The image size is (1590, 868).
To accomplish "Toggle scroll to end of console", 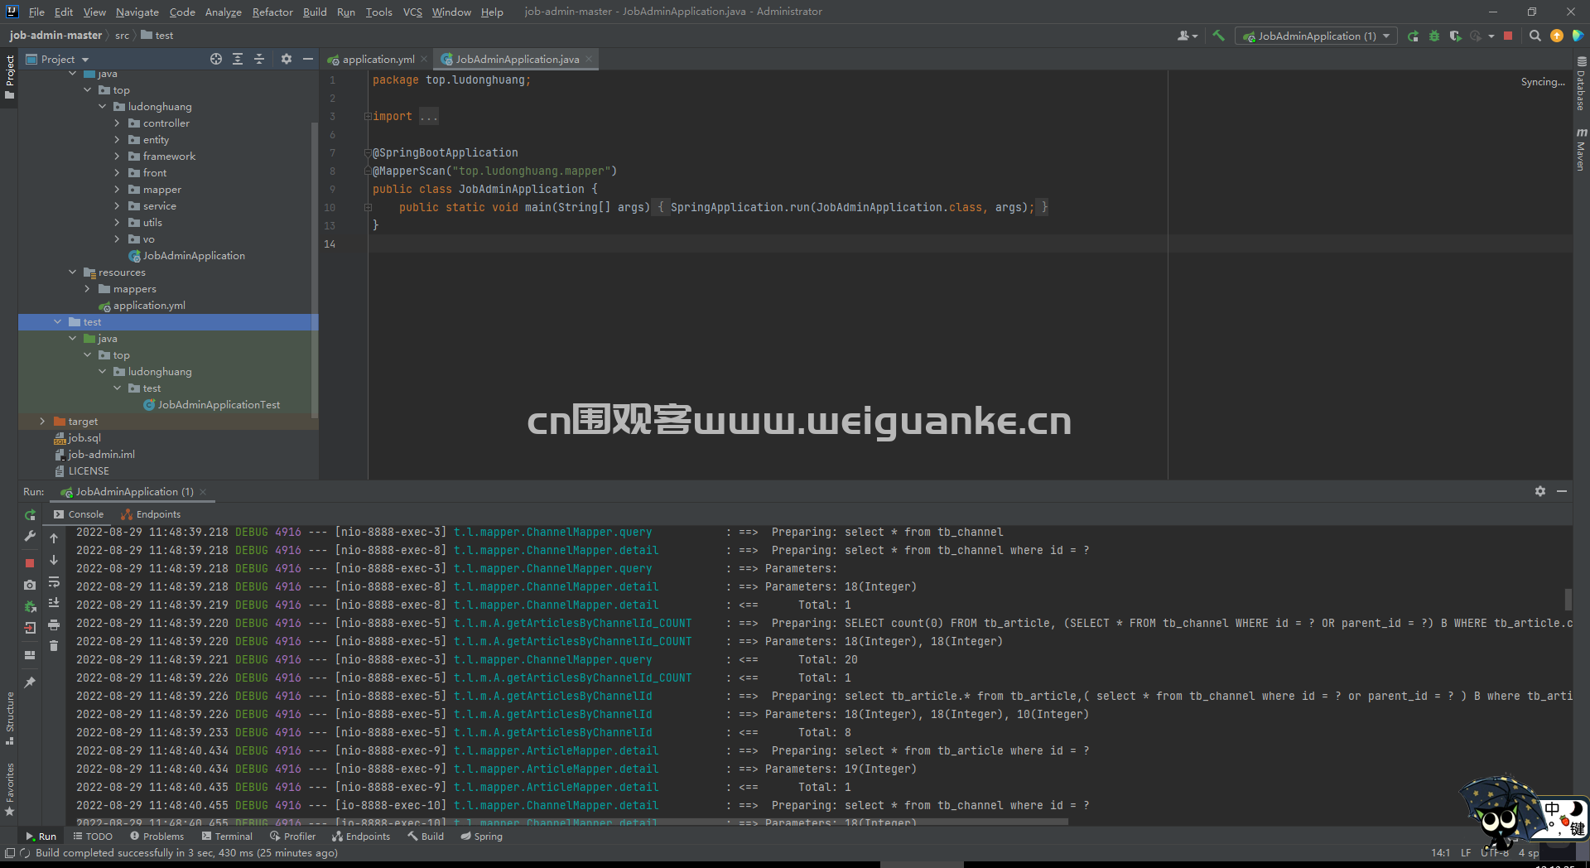I will 54,603.
